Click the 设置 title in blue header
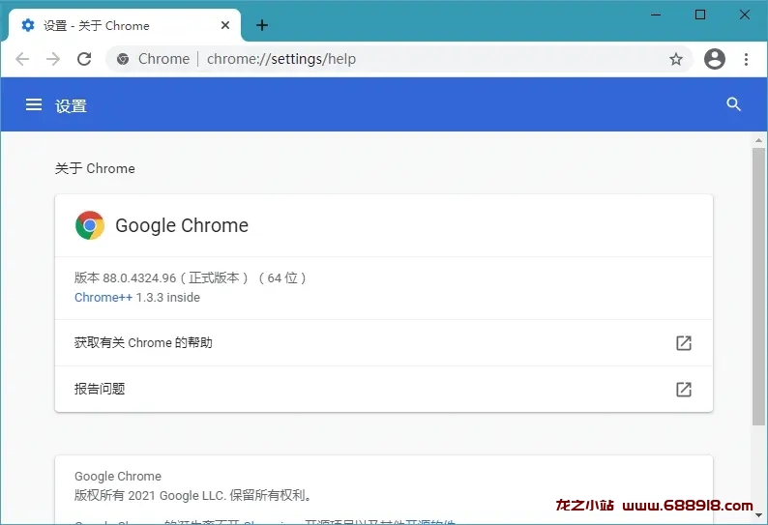Image resolution: width=768 pixels, height=525 pixels. 71,105
